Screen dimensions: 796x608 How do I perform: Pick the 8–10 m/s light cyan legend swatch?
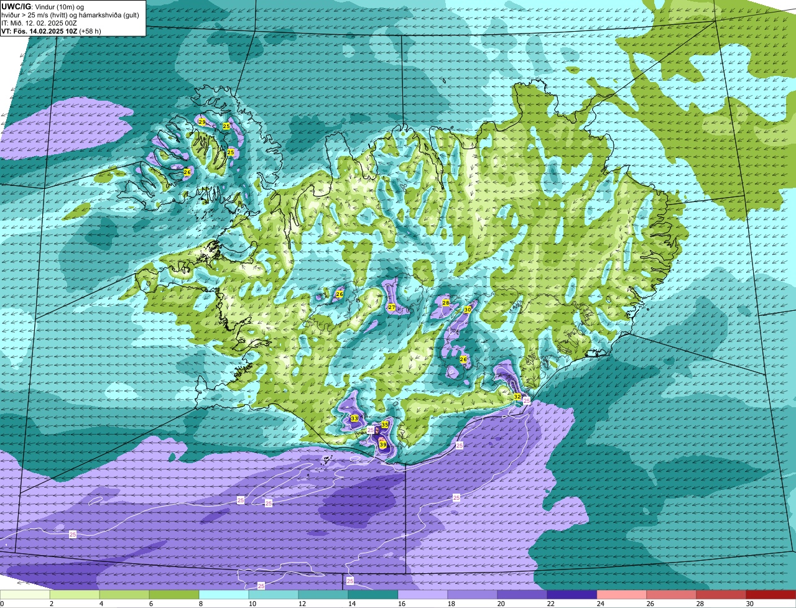coord(224,595)
